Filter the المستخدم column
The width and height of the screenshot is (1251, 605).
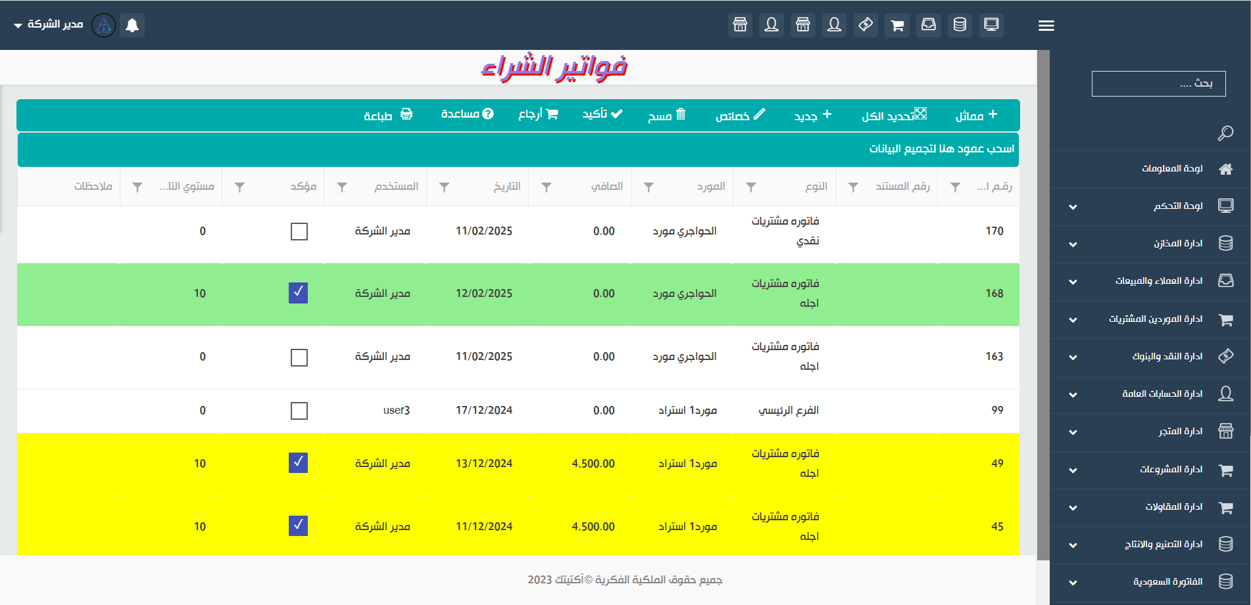point(342,187)
